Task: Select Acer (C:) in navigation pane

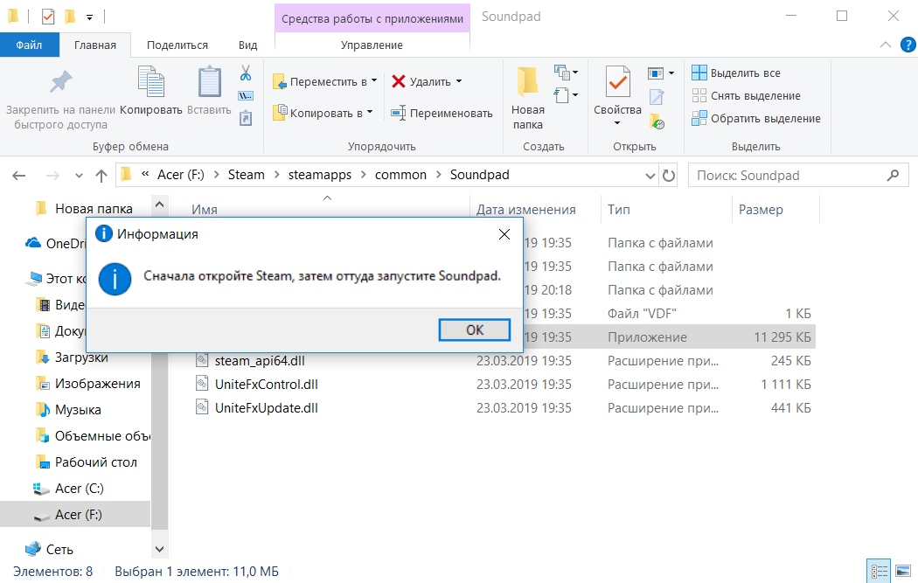Action: tap(80, 489)
